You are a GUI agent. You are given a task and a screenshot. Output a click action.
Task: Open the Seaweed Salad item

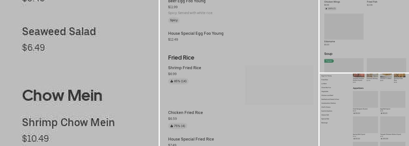59,32
